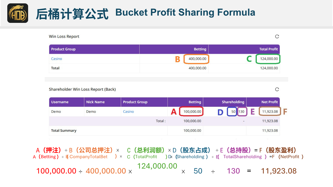Image resolution: width=333 pixels, height=187 pixels.
Task: Open the Casino link in Shareholder report
Action: [x=128, y=112]
